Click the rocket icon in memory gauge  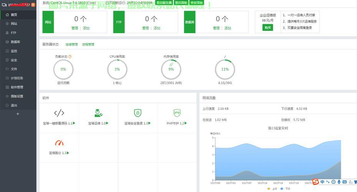[171, 65]
